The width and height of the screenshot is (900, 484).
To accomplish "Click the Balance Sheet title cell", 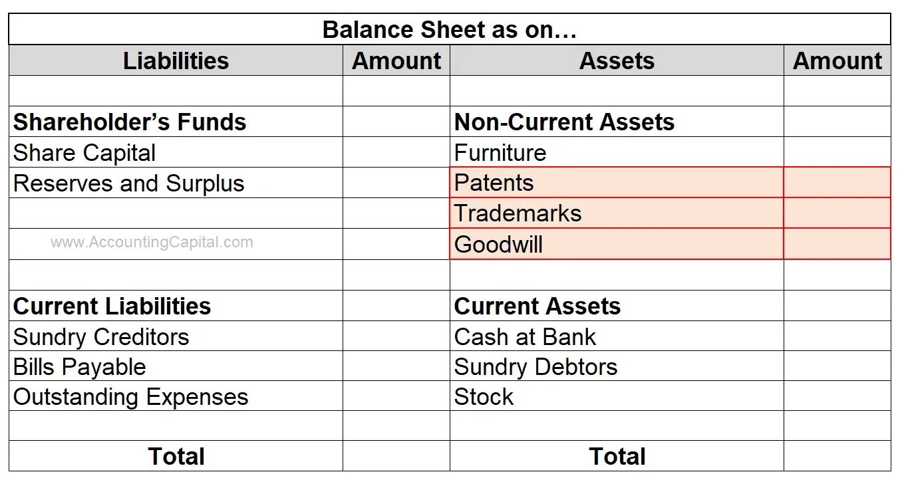I will pyautogui.click(x=450, y=30).
